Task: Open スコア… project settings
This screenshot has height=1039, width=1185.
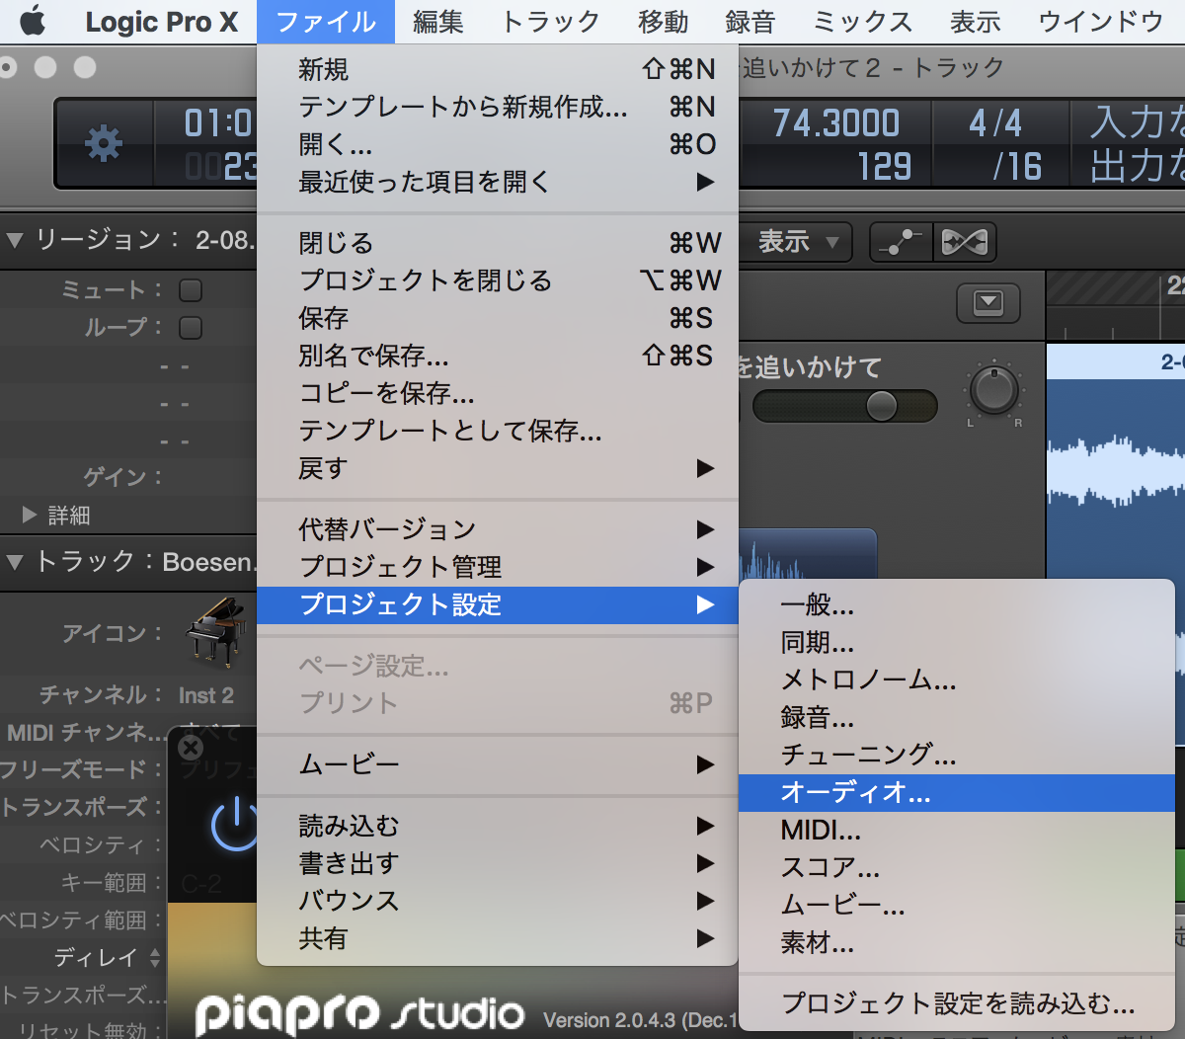Action: [957, 867]
